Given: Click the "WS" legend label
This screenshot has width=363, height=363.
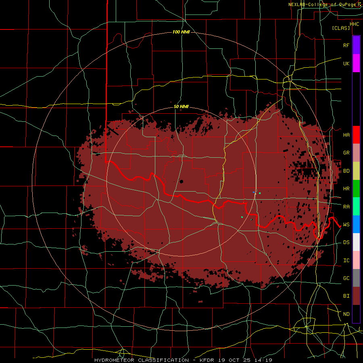Looking at the screenshot, I should [x=346, y=225].
